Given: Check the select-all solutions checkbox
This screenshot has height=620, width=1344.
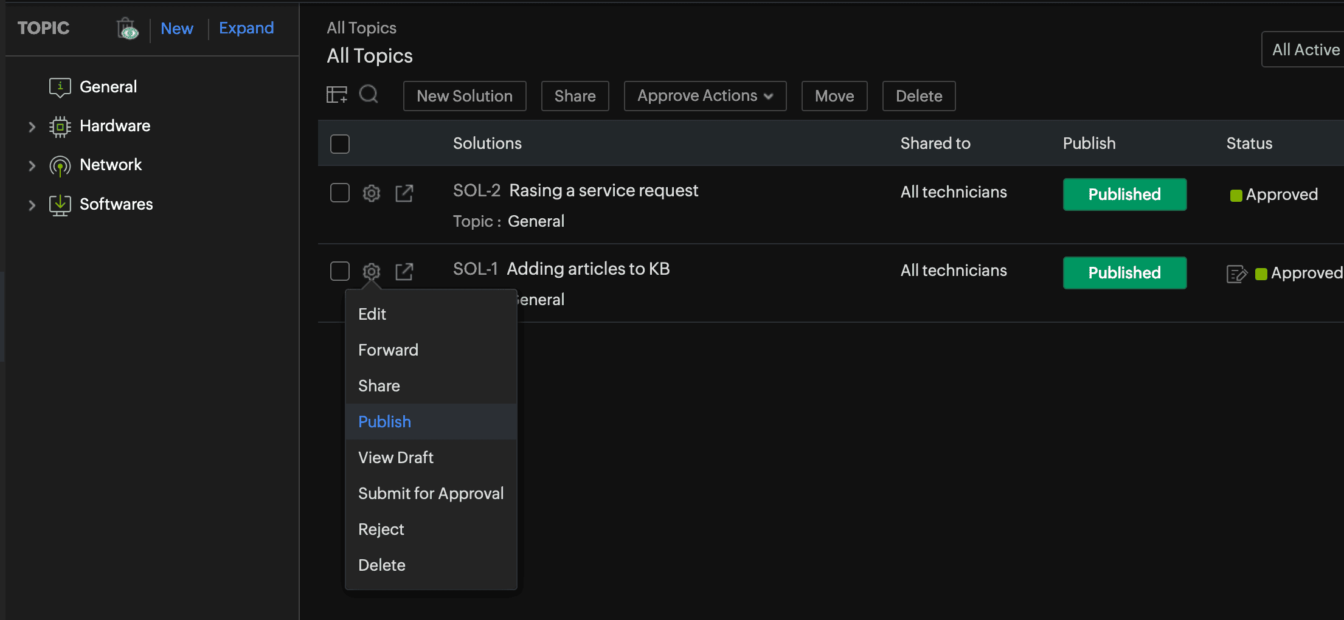Looking at the screenshot, I should [x=339, y=143].
